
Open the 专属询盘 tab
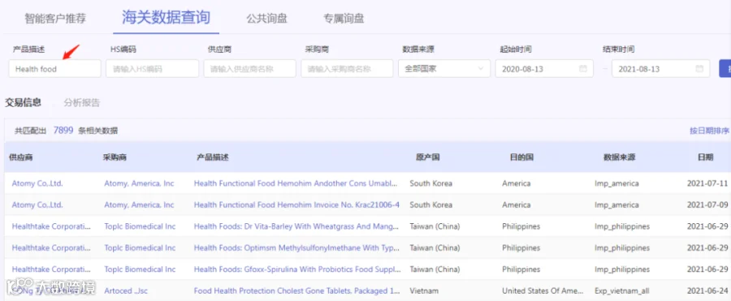(344, 19)
